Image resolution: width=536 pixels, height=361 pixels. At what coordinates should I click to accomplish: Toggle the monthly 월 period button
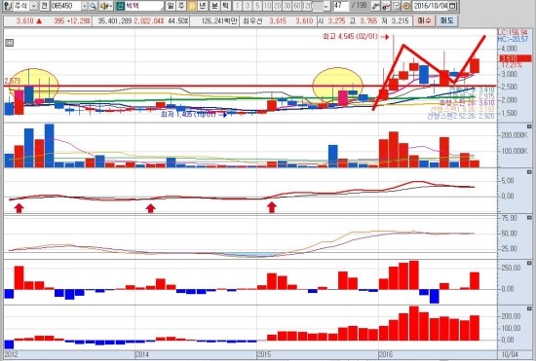click(192, 6)
